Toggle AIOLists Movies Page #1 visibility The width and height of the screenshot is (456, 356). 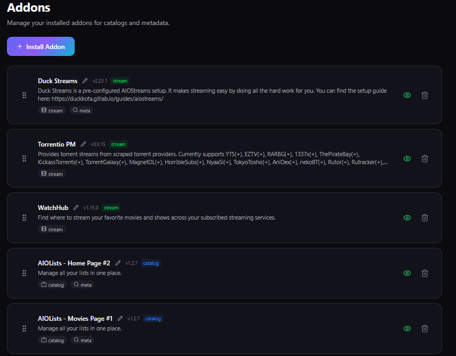click(x=407, y=329)
